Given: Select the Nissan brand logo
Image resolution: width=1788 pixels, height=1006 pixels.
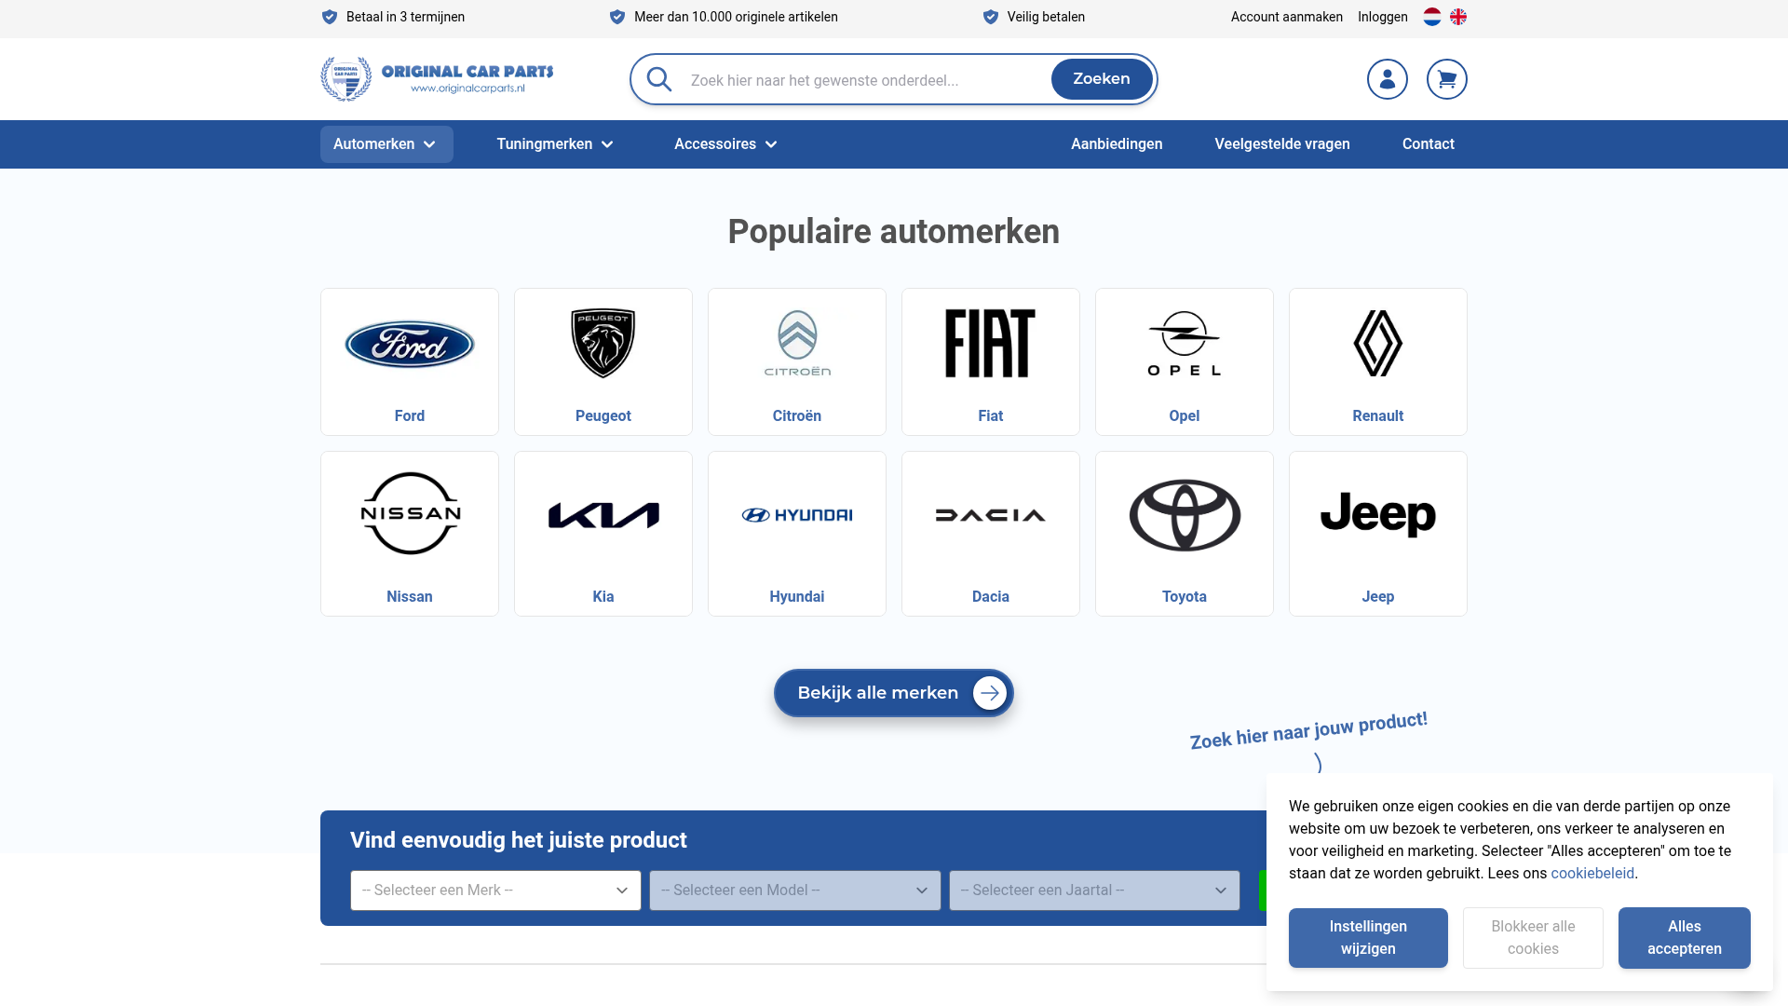Looking at the screenshot, I should click(410, 514).
